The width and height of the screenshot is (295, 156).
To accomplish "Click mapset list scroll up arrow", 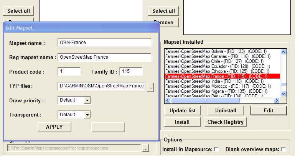I will 283,52.
